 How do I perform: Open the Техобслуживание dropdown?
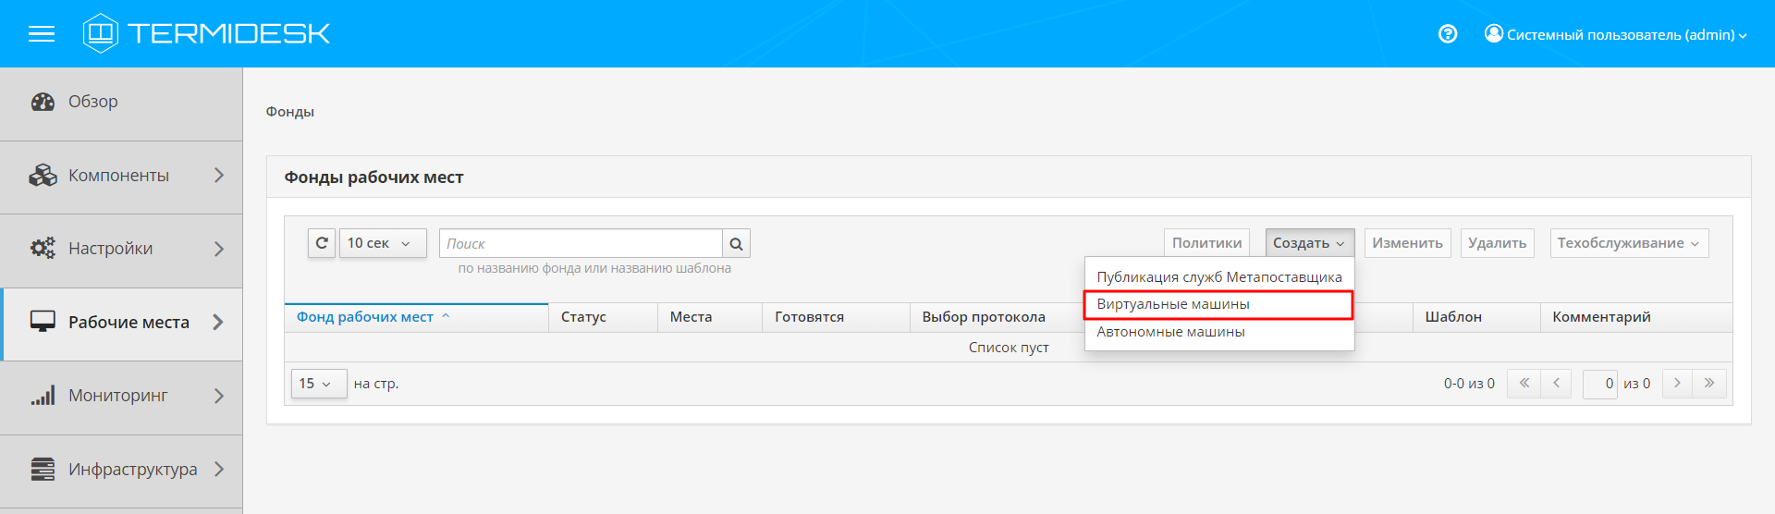(1628, 243)
